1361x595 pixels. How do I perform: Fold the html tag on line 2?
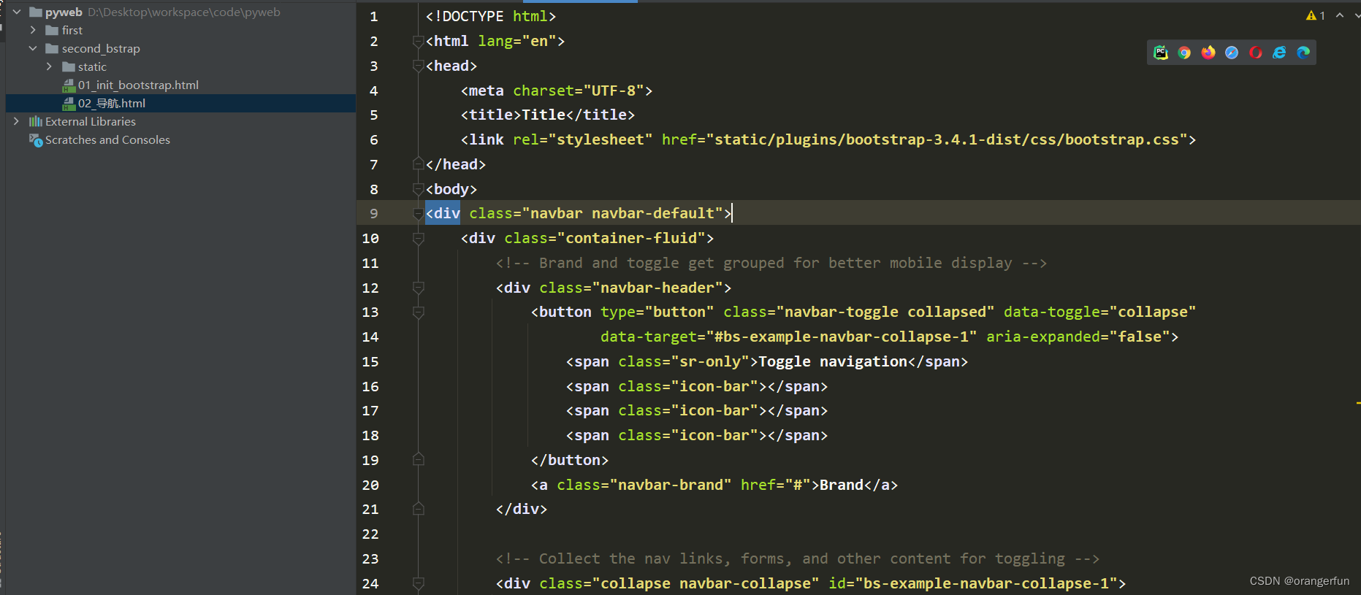coord(418,41)
